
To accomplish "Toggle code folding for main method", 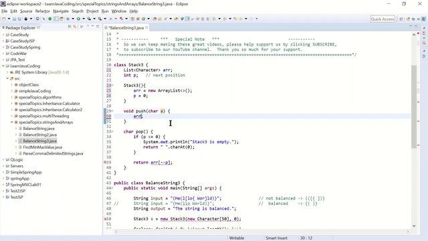I will point(112,188).
